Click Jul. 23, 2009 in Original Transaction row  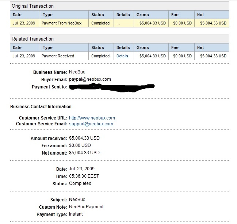24,23
